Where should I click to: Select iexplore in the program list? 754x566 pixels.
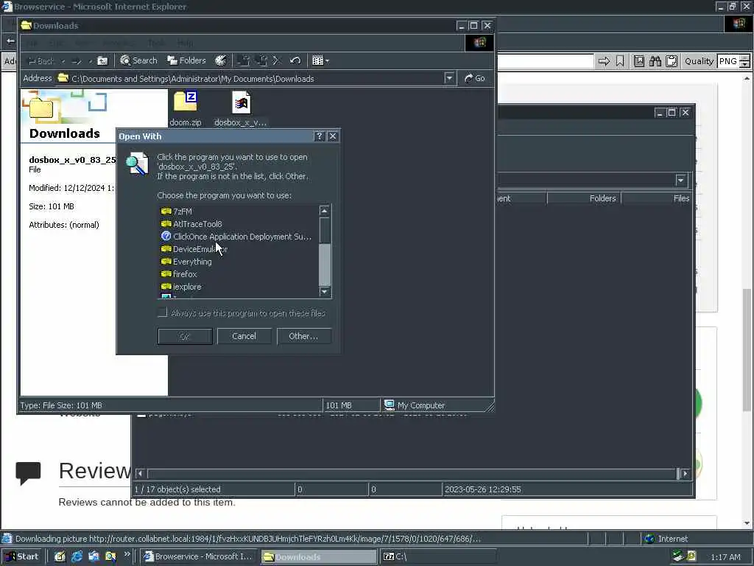coord(181,287)
